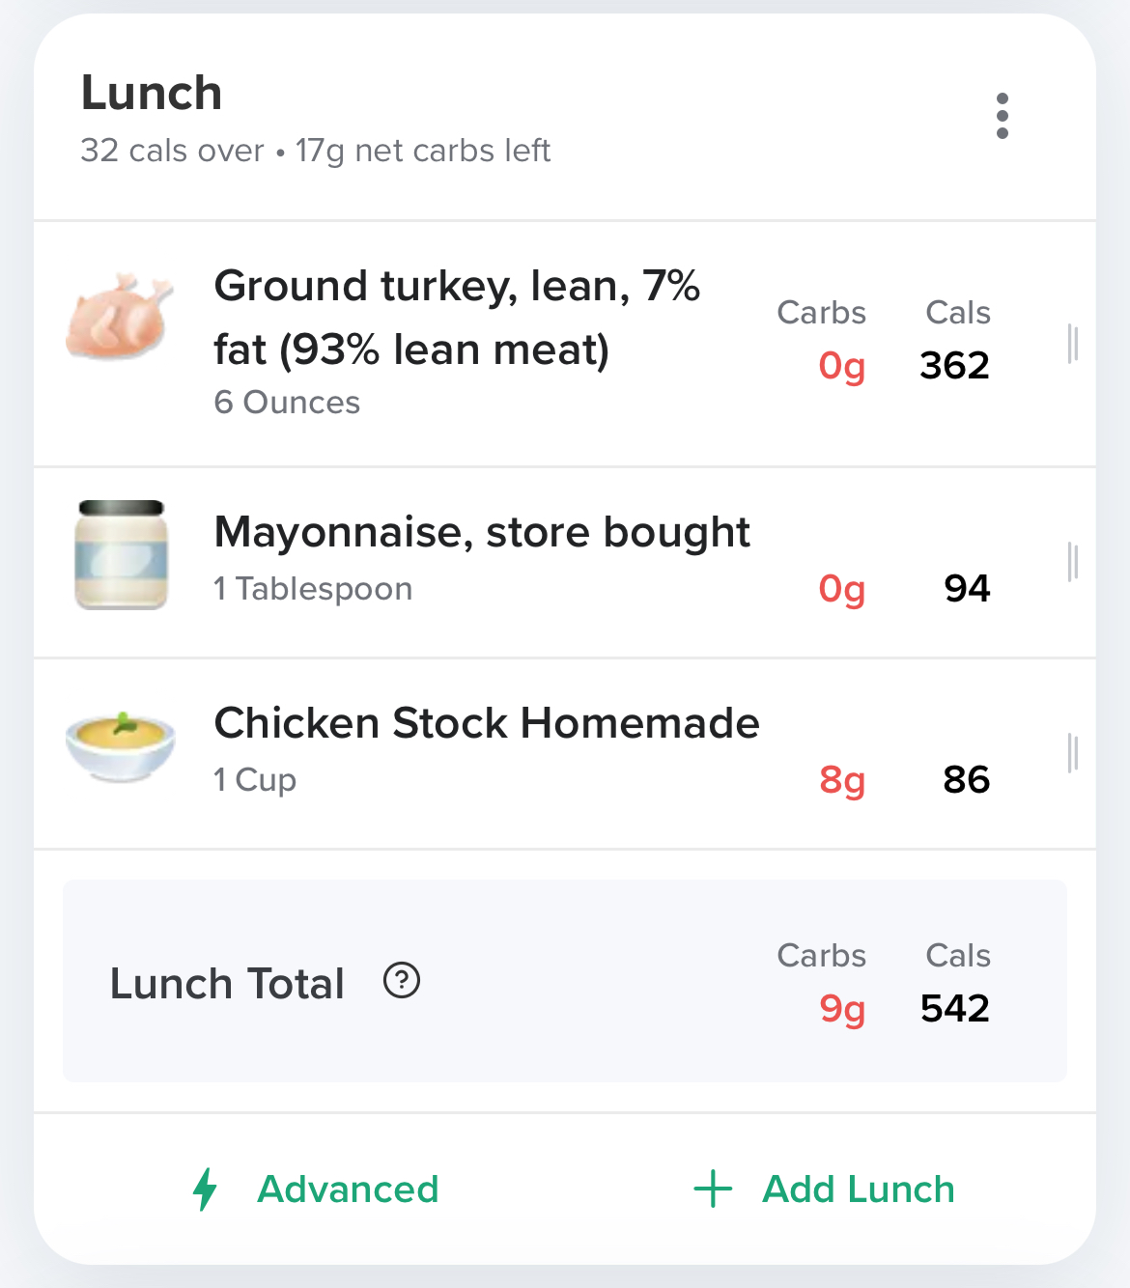Screen dimensions: 1130x1288
Task: Click the chicken stock bowl icon
Action: click(x=121, y=745)
